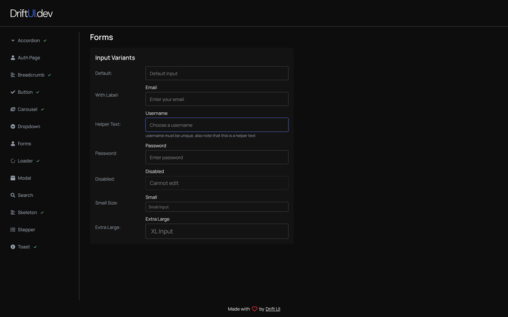Click the disabled Cannot edit field
Image resolution: width=508 pixels, height=317 pixels.
pyautogui.click(x=217, y=183)
